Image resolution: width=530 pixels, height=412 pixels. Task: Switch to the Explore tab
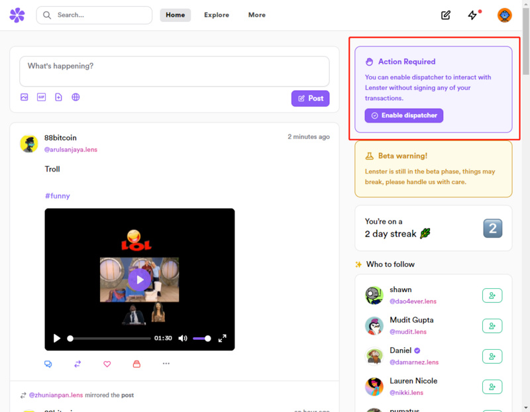(x=217, y=15)
